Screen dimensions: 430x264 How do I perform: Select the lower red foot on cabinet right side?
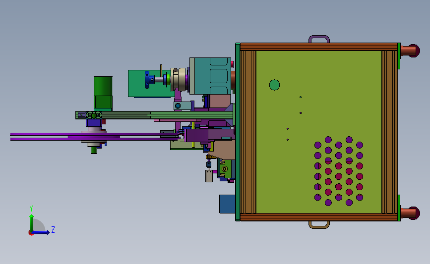click(410, 213)
